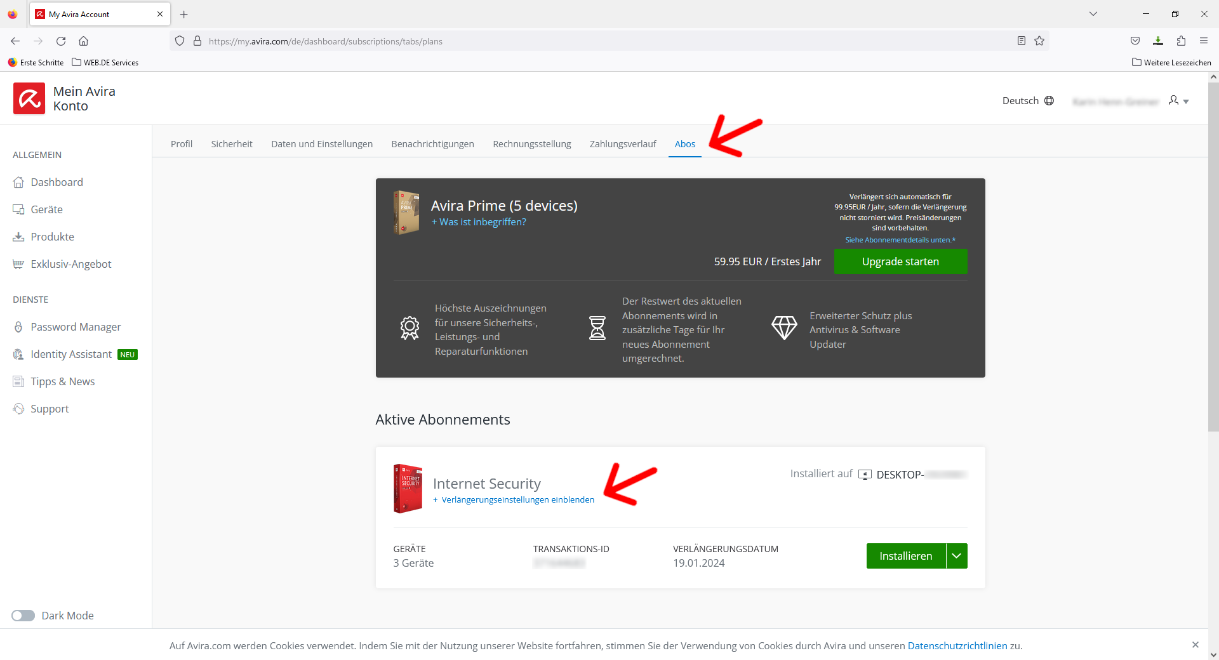Open the extensions puzzle icon
This screenshot has height=660, width=1219.
coord(1181,41)
